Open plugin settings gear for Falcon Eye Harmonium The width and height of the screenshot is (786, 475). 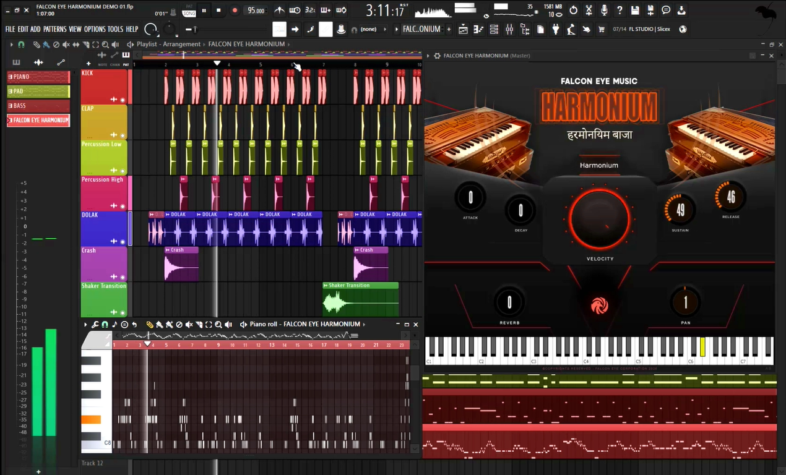click(437, 56)
